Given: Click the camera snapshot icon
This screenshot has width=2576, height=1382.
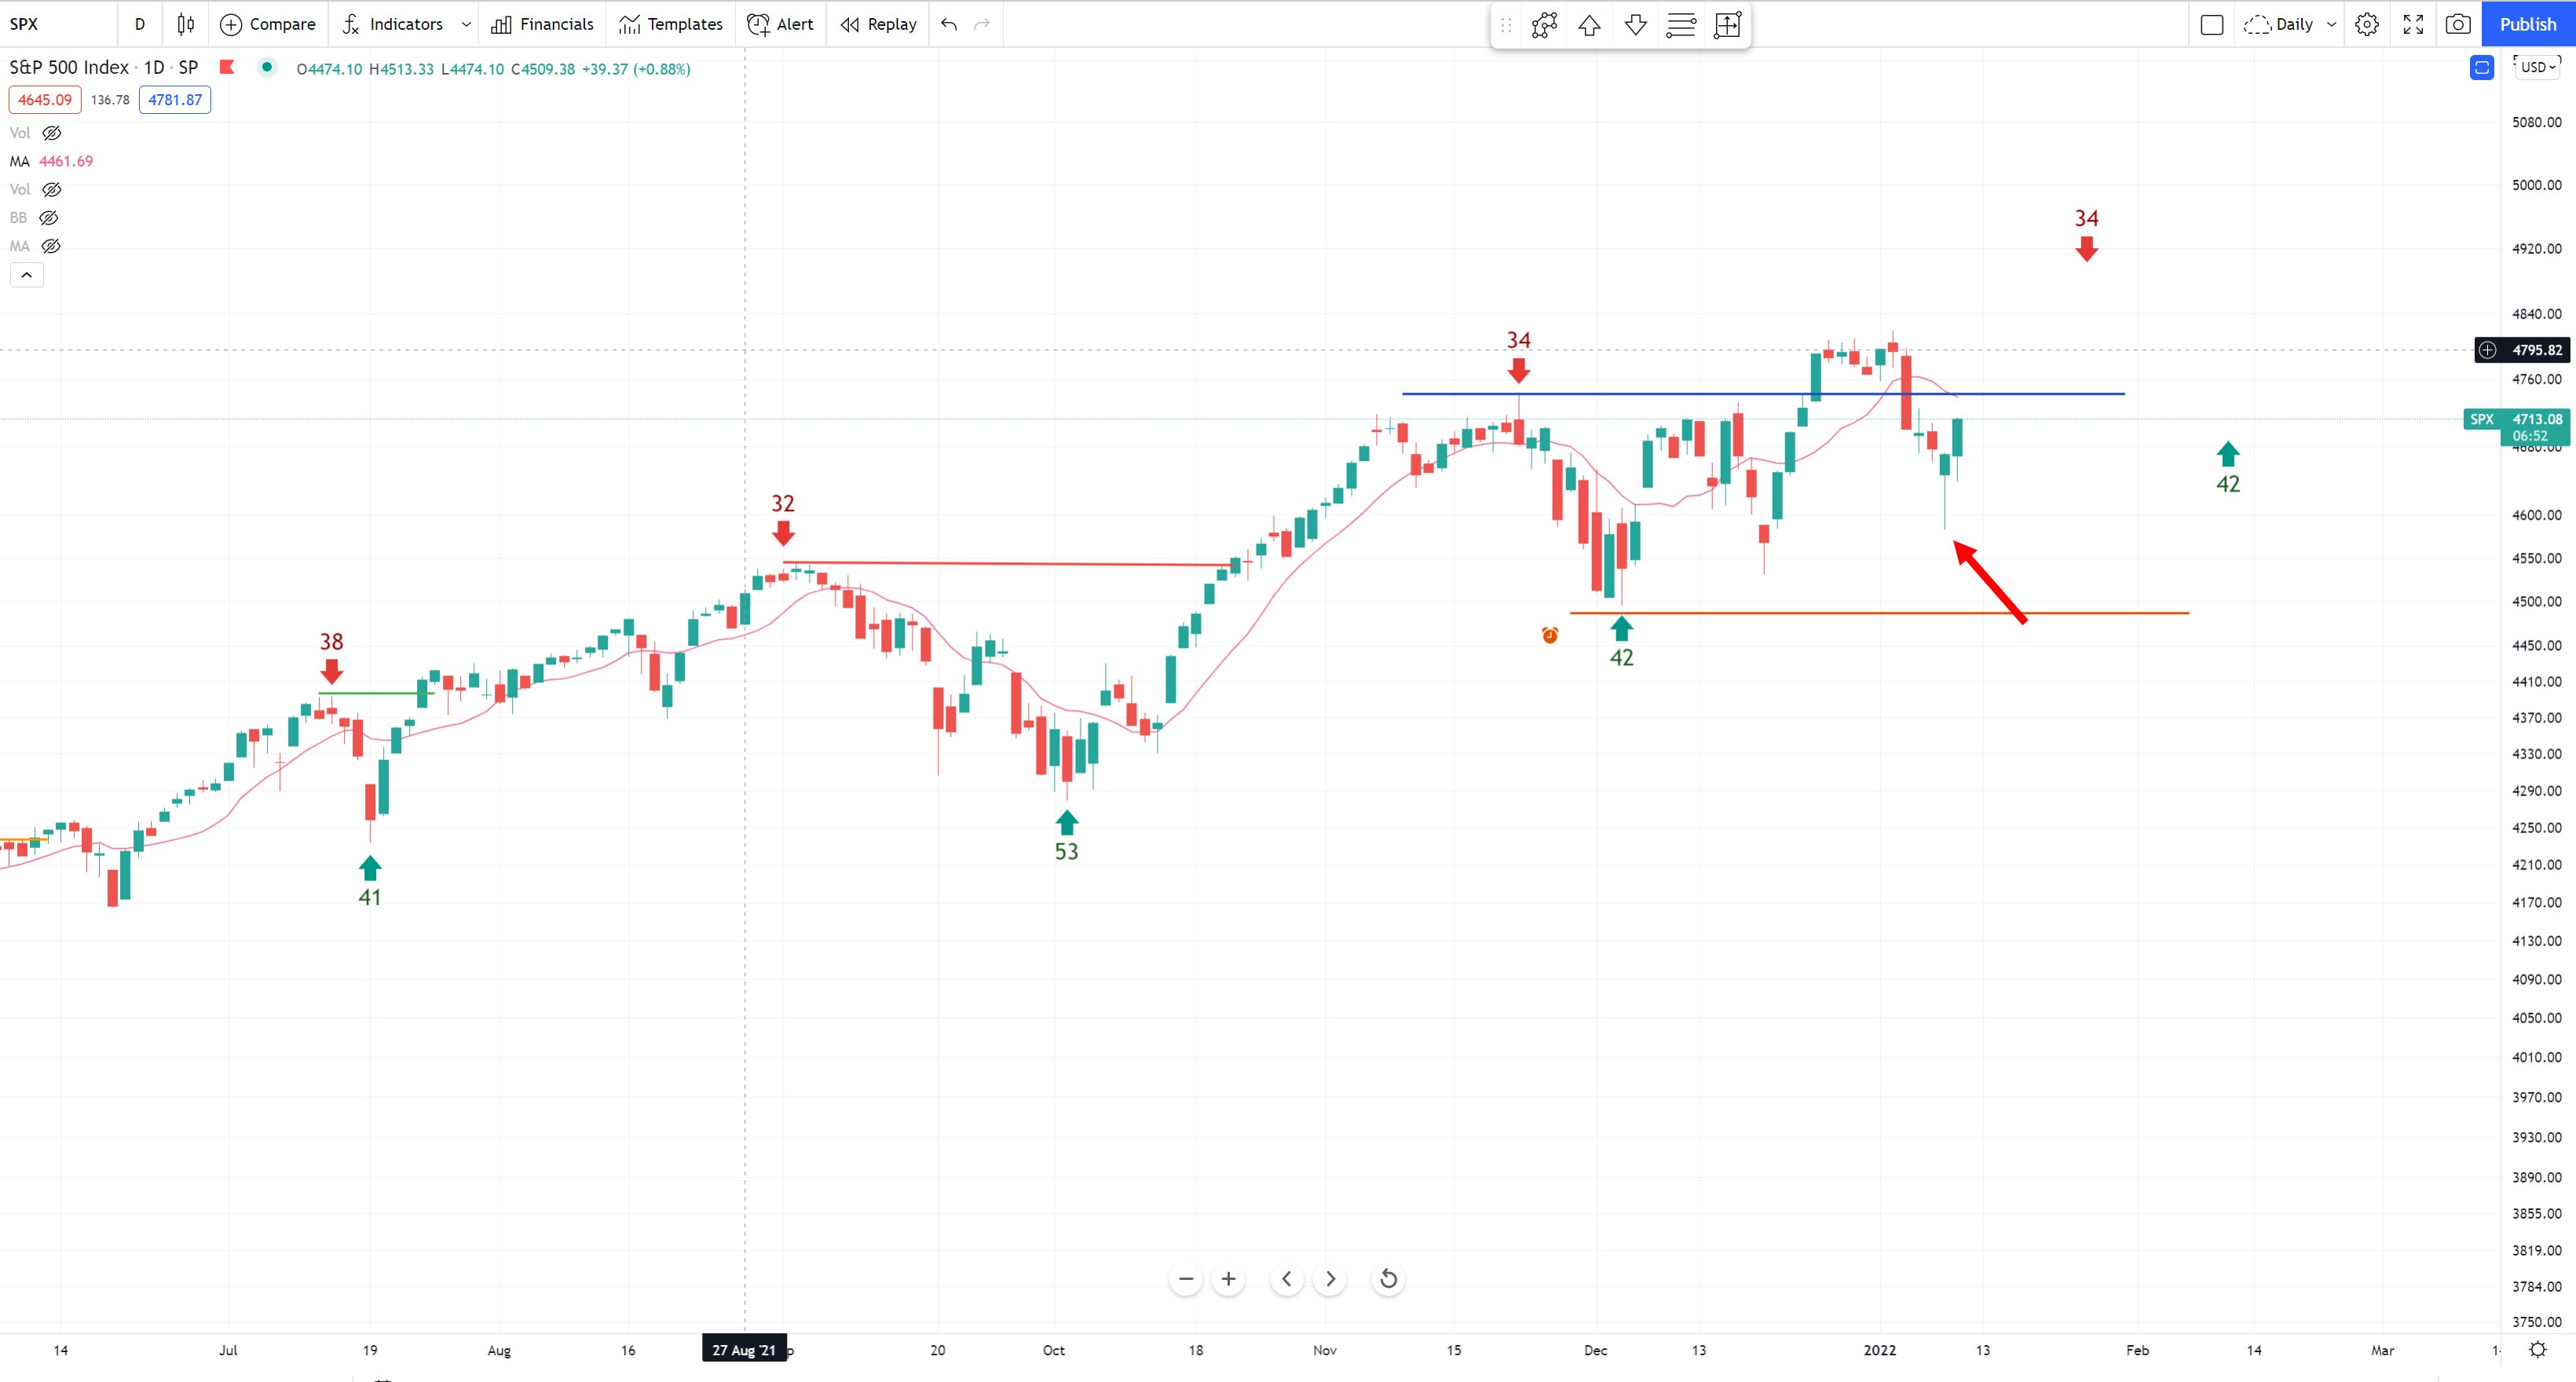Looking at the screenshot, I should pos(2457,24).
